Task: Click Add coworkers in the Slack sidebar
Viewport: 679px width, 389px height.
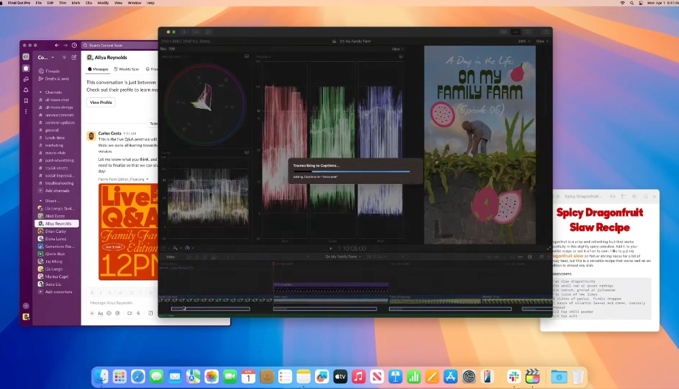Action: click(x=58, y=291)
